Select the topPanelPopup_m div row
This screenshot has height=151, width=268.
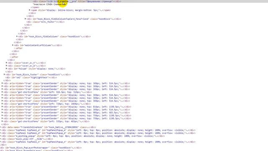98,130
